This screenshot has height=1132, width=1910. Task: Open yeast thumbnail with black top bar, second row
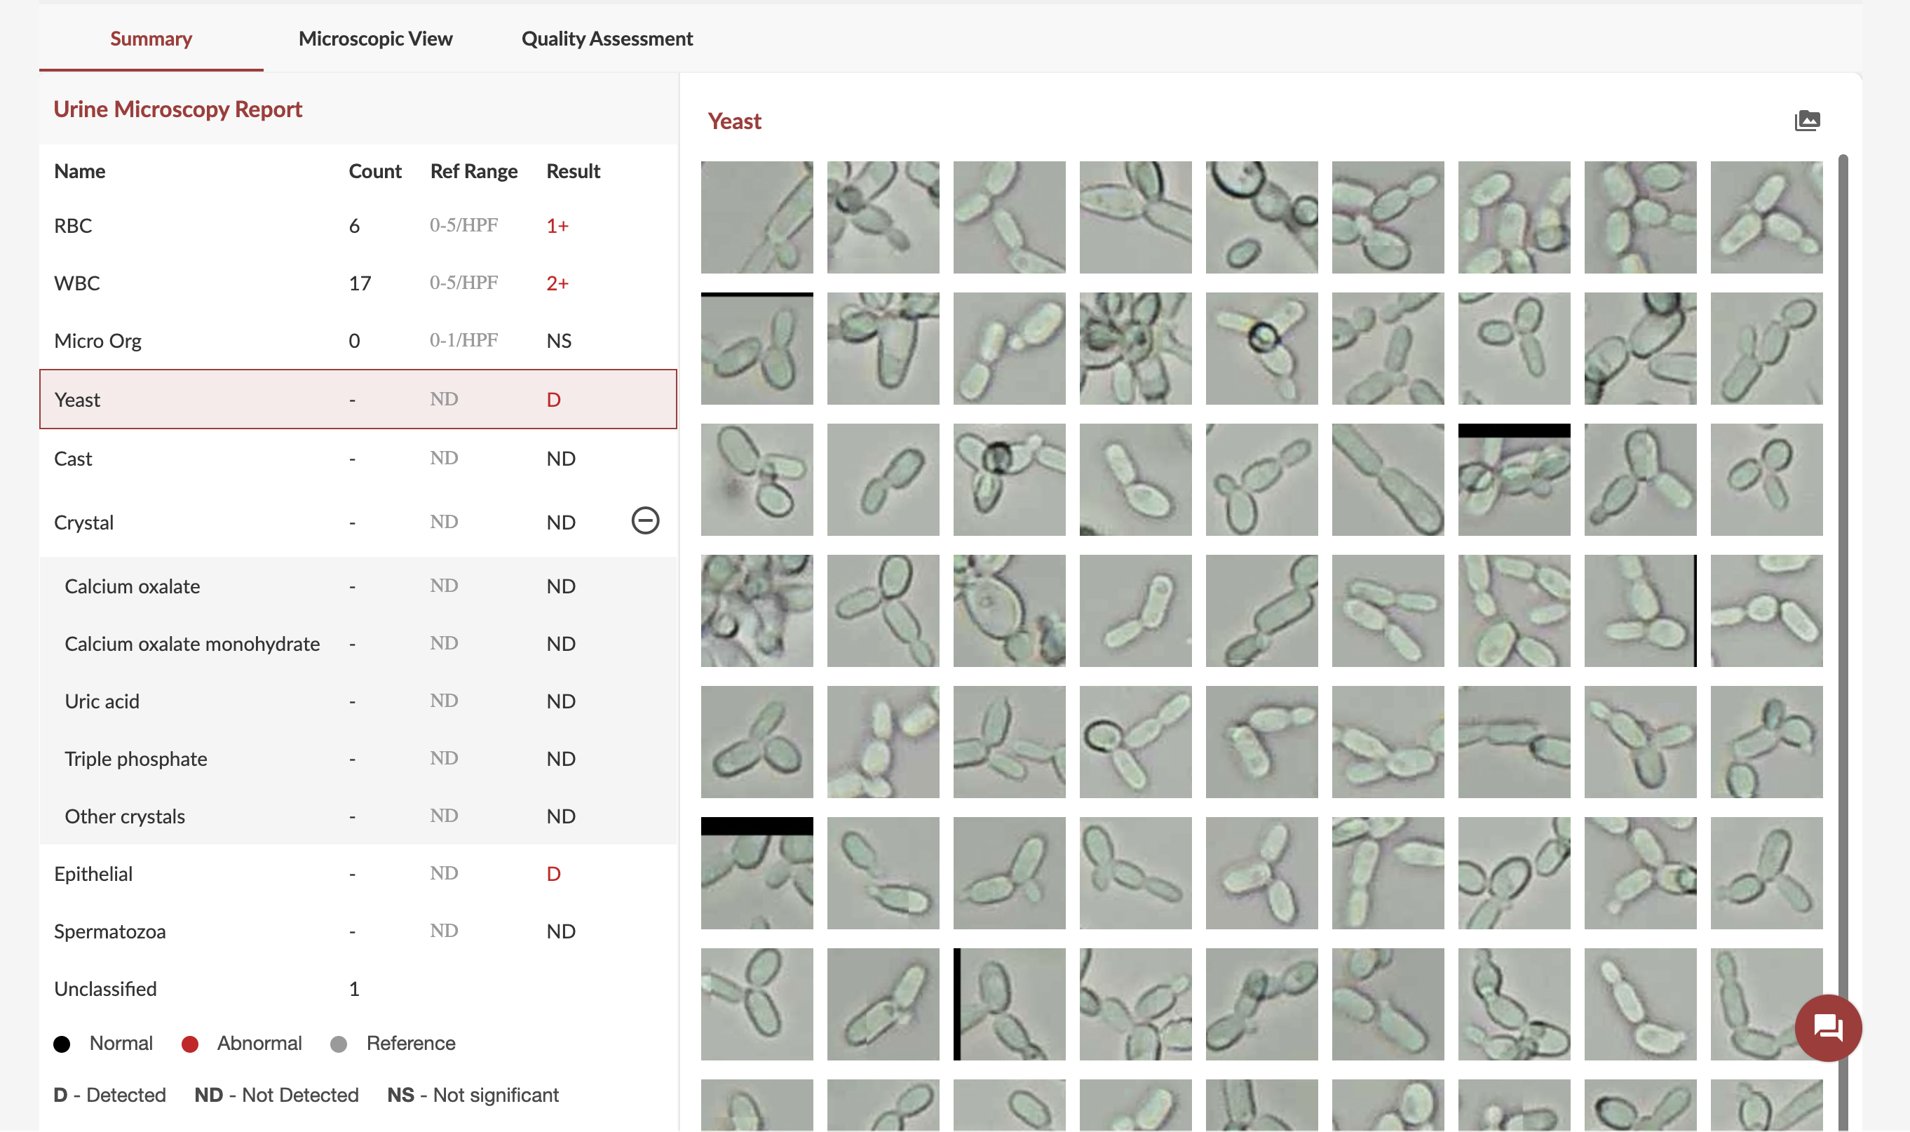click(757, 349)
